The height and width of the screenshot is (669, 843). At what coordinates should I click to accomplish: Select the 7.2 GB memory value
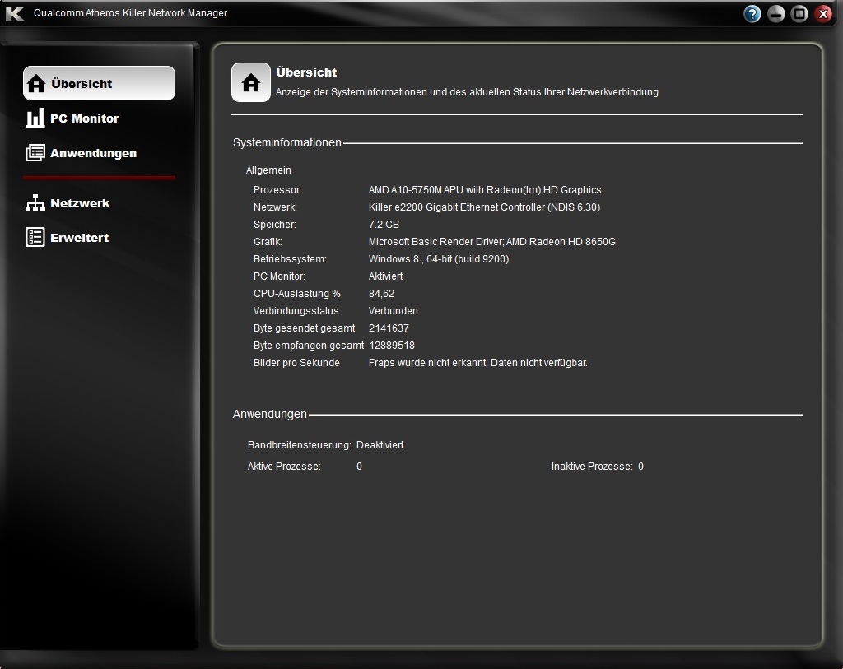click(x=384, y=224)
